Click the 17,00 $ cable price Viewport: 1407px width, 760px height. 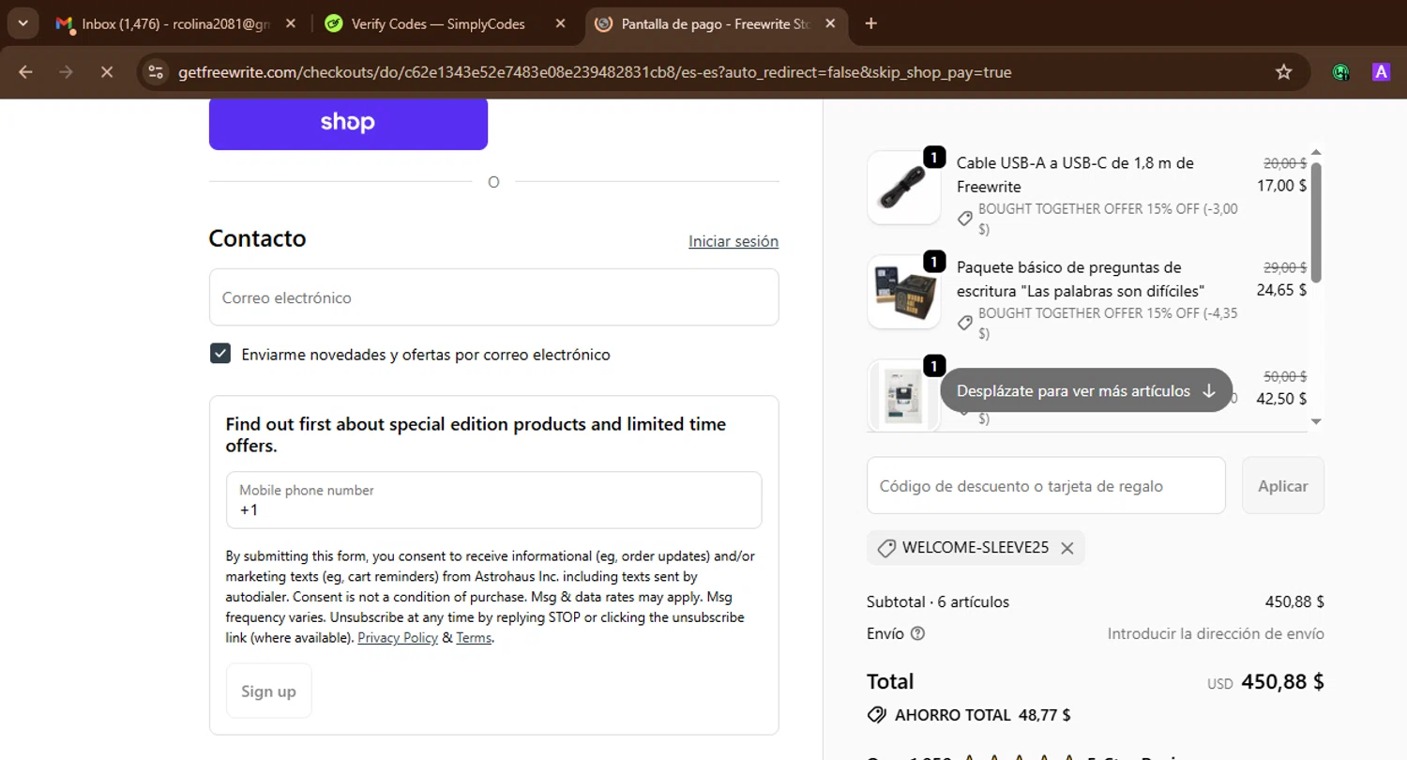(x=1281, y=186)
